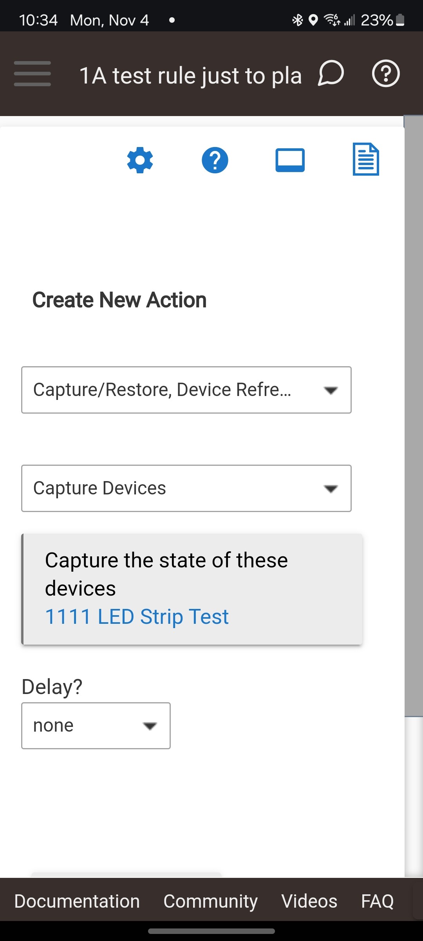
Task: Open the FAQ footer link
Action: pyautogui.click(x=378, y=901)
